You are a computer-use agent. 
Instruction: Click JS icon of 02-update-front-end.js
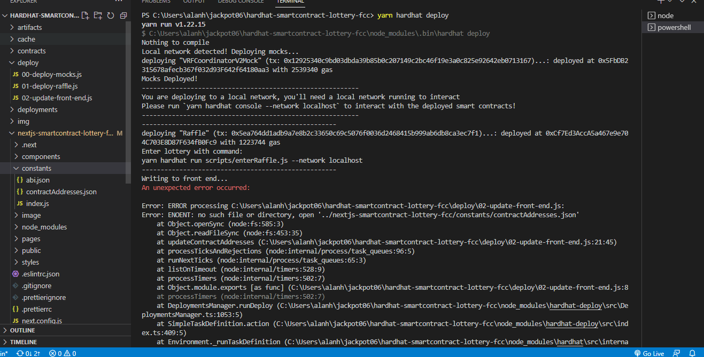[16, 98]
